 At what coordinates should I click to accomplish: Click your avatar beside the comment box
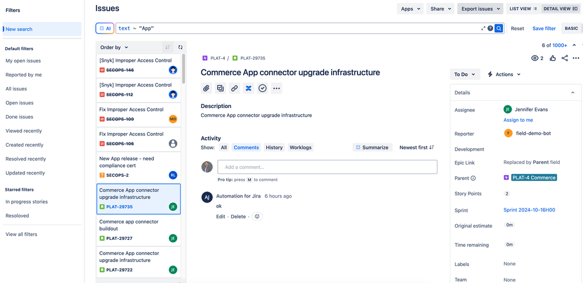[x=207, y=167]
